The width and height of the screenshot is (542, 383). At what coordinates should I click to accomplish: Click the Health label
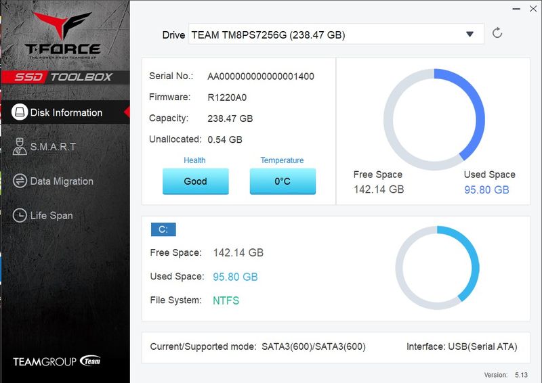pos(194,160)
